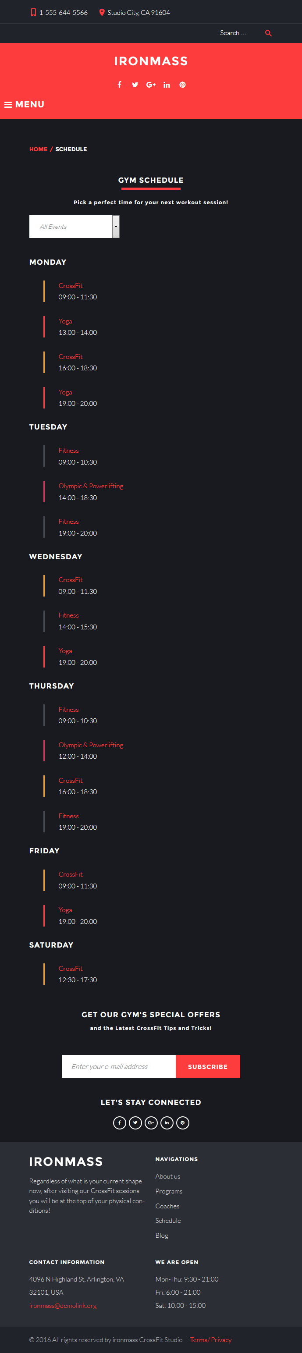Open the Google Plus icon in the header

(151, 85)
